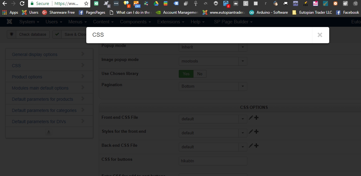Click the Save & Close button
The image size is (361, 176).
(69, 34)
